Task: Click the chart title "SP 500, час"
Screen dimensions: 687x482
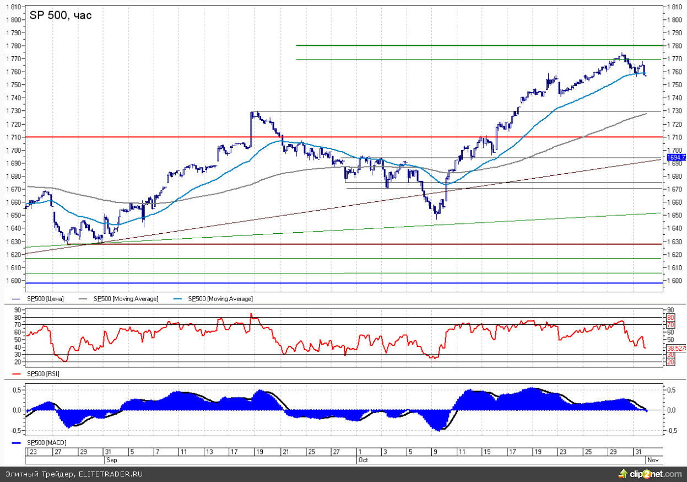Action: pyautogui.click(x=60, y=15)
